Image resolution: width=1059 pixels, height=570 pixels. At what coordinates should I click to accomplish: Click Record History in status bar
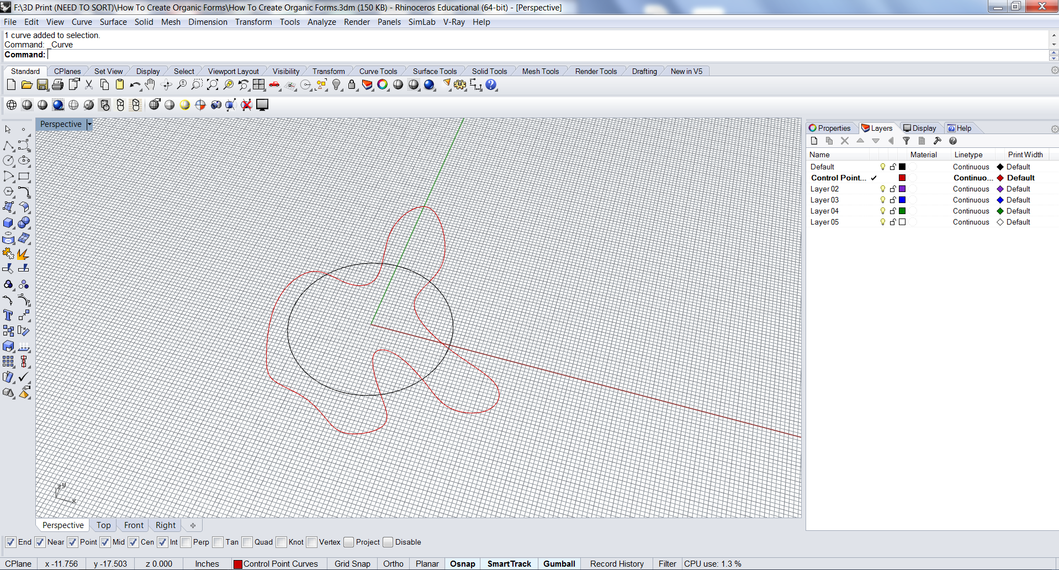pos(617,564)
